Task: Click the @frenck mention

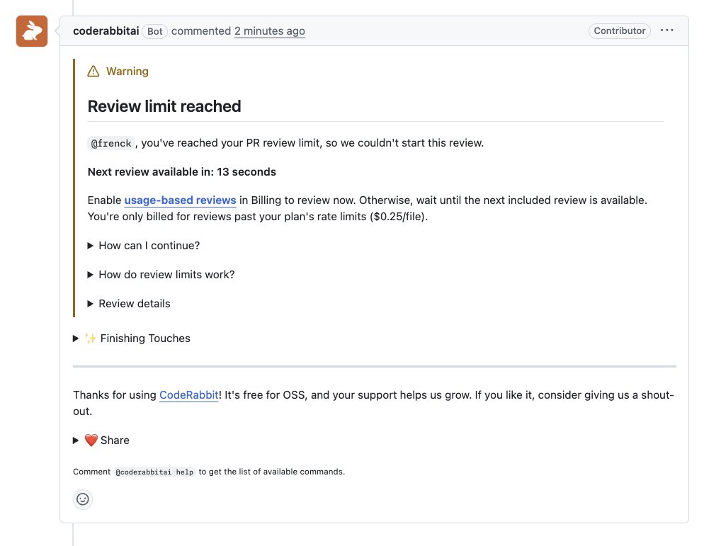Action: point(111,143)
